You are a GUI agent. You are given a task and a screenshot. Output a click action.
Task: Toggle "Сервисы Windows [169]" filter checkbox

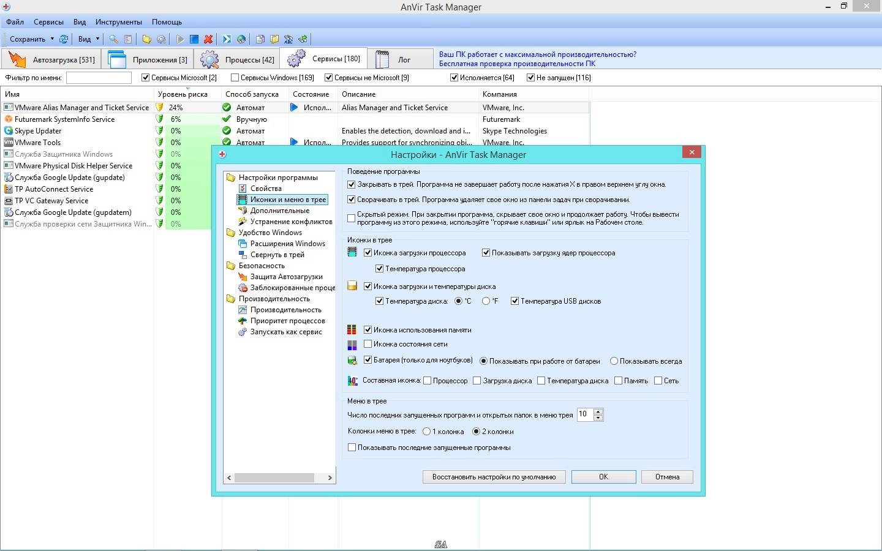(x=235, y=78)
